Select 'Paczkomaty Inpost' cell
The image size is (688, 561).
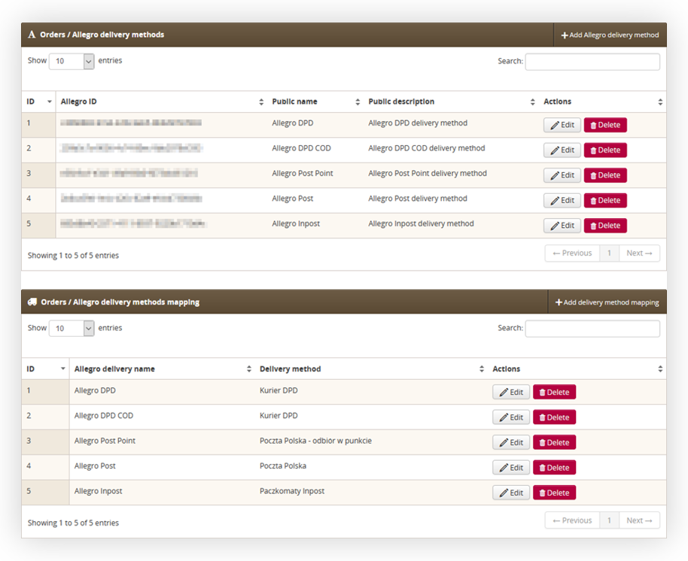click(292, 491)
